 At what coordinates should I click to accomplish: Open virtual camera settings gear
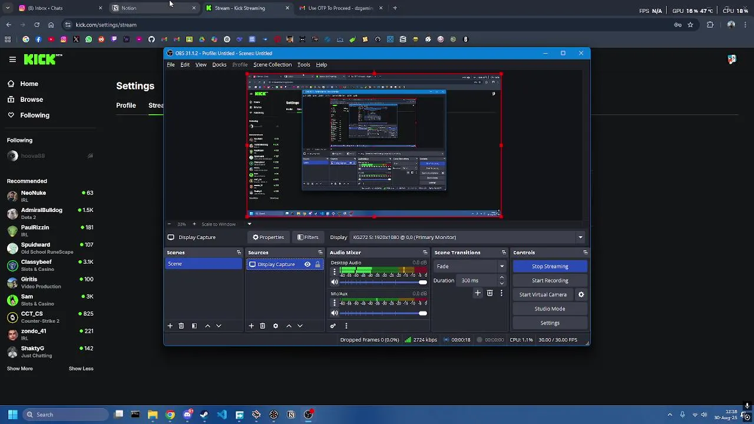(581, 294)
